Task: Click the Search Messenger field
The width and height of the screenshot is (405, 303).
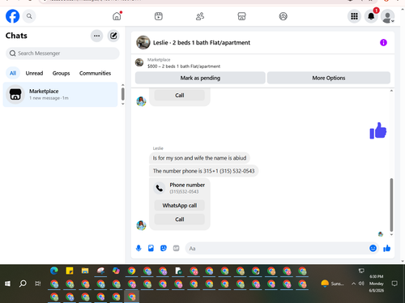Action: click(x=62, y=53)
